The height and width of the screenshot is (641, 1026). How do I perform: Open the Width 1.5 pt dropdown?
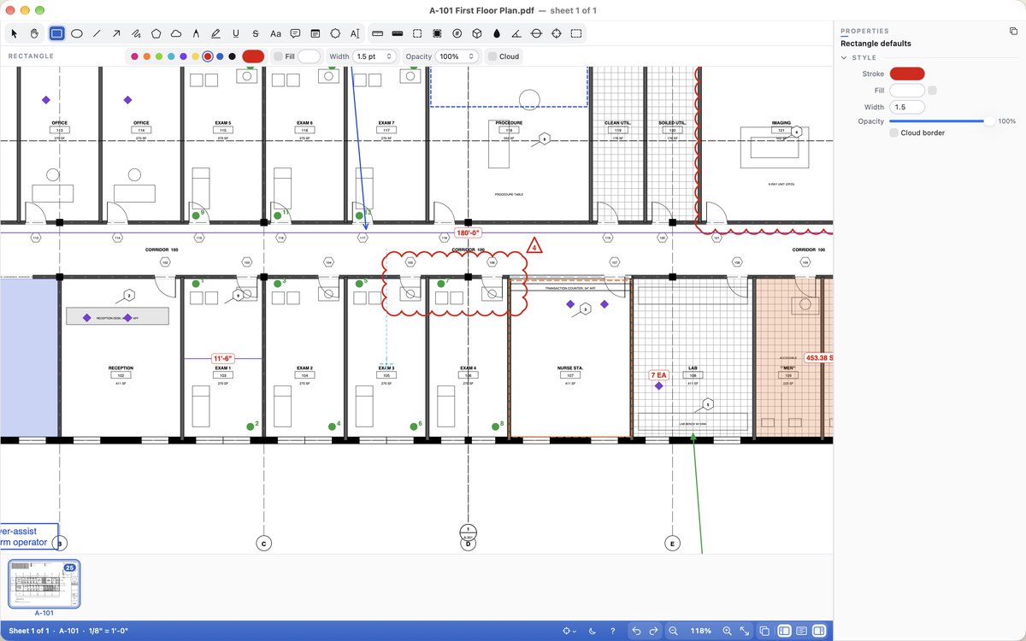coord(374,56)
